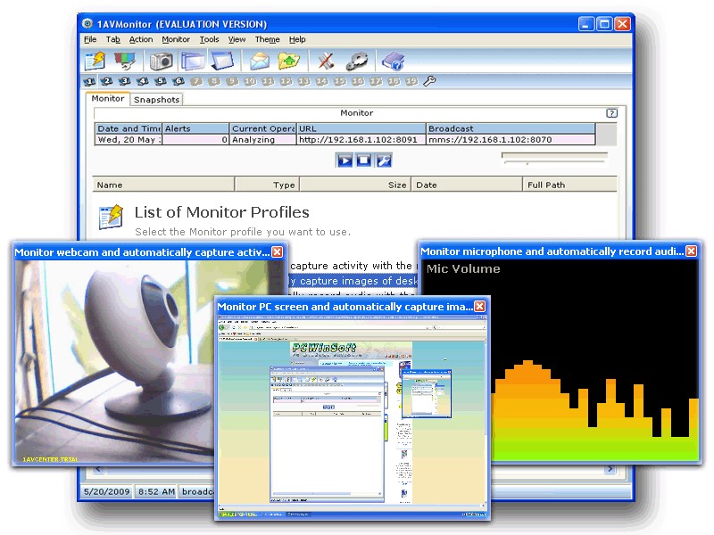
Task: Click the wrench icon after tab 19
Action: pos(429,80)
